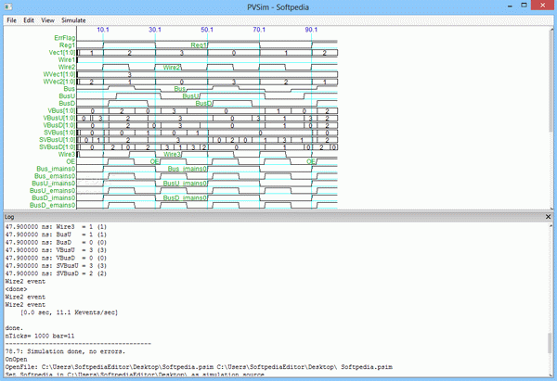Select the Bus_imains0 signal name
This screenshot has height=381, width=557.
point(55,169)
